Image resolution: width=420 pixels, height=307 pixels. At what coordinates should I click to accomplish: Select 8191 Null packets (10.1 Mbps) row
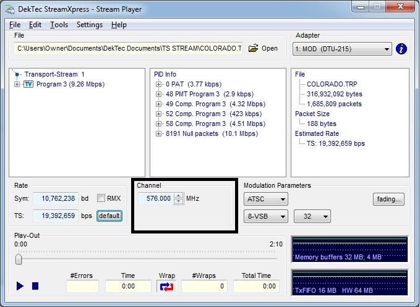(x=212, y=133)
